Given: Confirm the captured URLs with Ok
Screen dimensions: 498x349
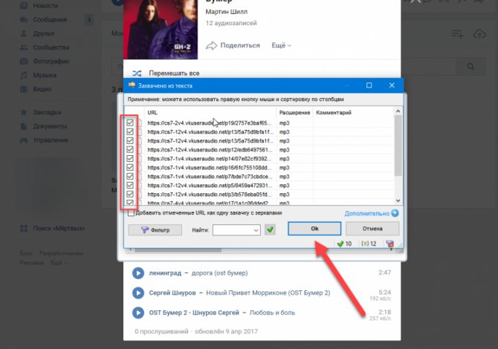Looking at the screenshot, I should coord(314,229).
